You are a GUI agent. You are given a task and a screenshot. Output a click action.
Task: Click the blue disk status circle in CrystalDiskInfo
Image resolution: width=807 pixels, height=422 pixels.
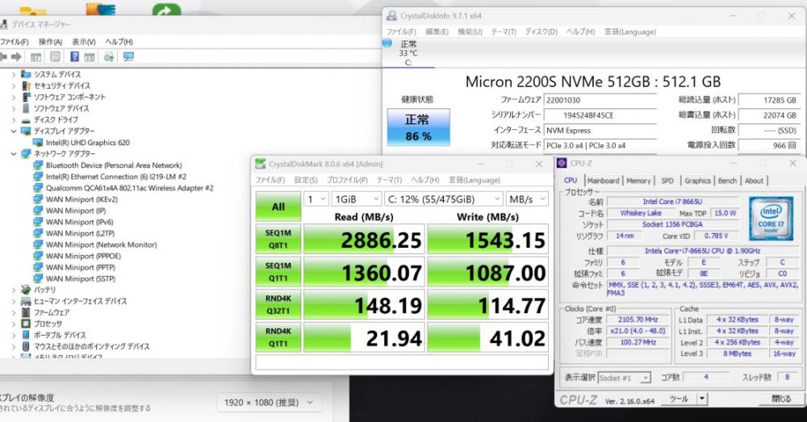pos(387,44)
